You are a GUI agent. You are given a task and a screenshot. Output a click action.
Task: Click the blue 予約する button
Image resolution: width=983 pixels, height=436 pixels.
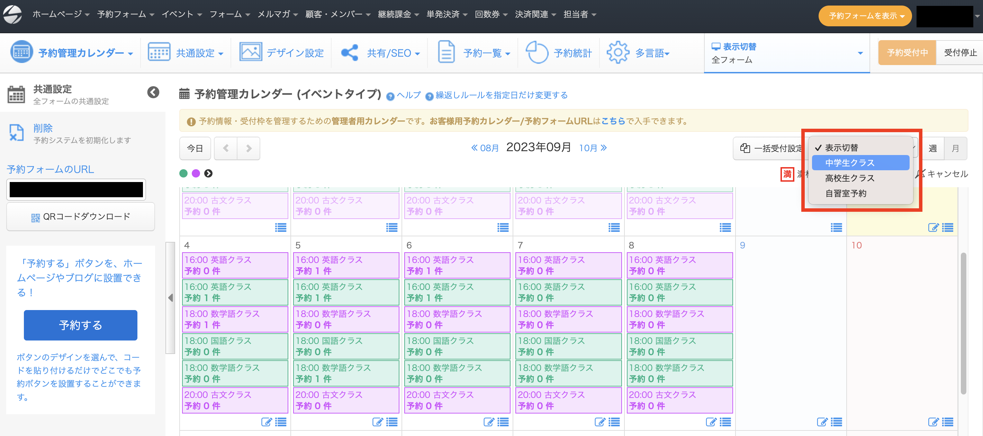click(x=81, y=325)
